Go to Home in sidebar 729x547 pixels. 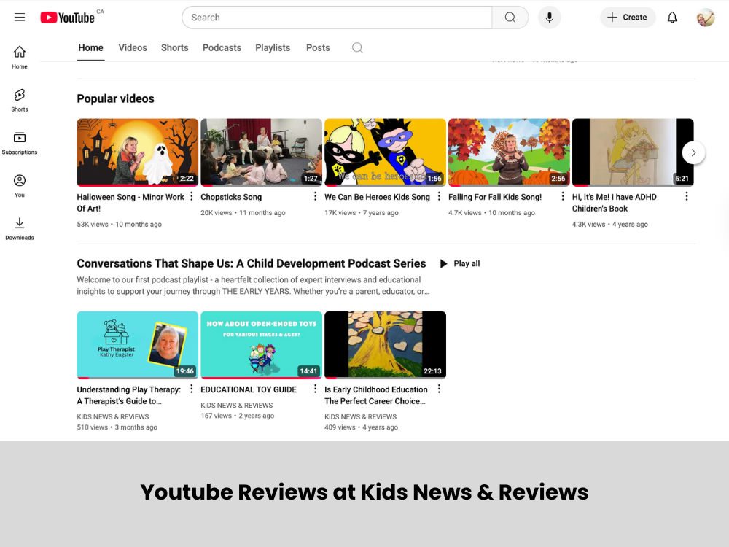click(20, 57)
